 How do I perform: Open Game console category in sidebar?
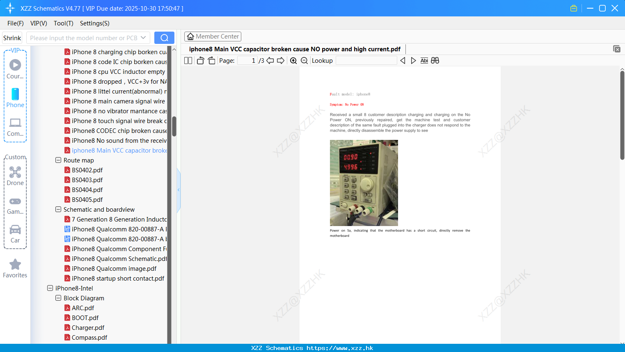click(15, 206)
